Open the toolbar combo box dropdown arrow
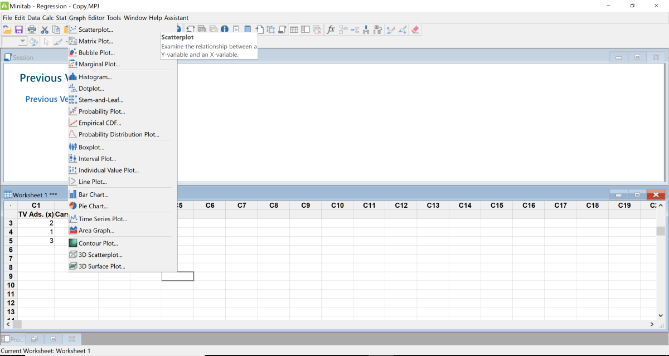The image size is (669, 356). [22, 41]
